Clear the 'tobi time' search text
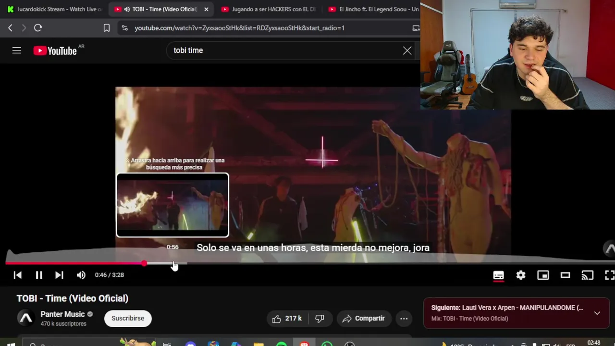 [407, 50]
